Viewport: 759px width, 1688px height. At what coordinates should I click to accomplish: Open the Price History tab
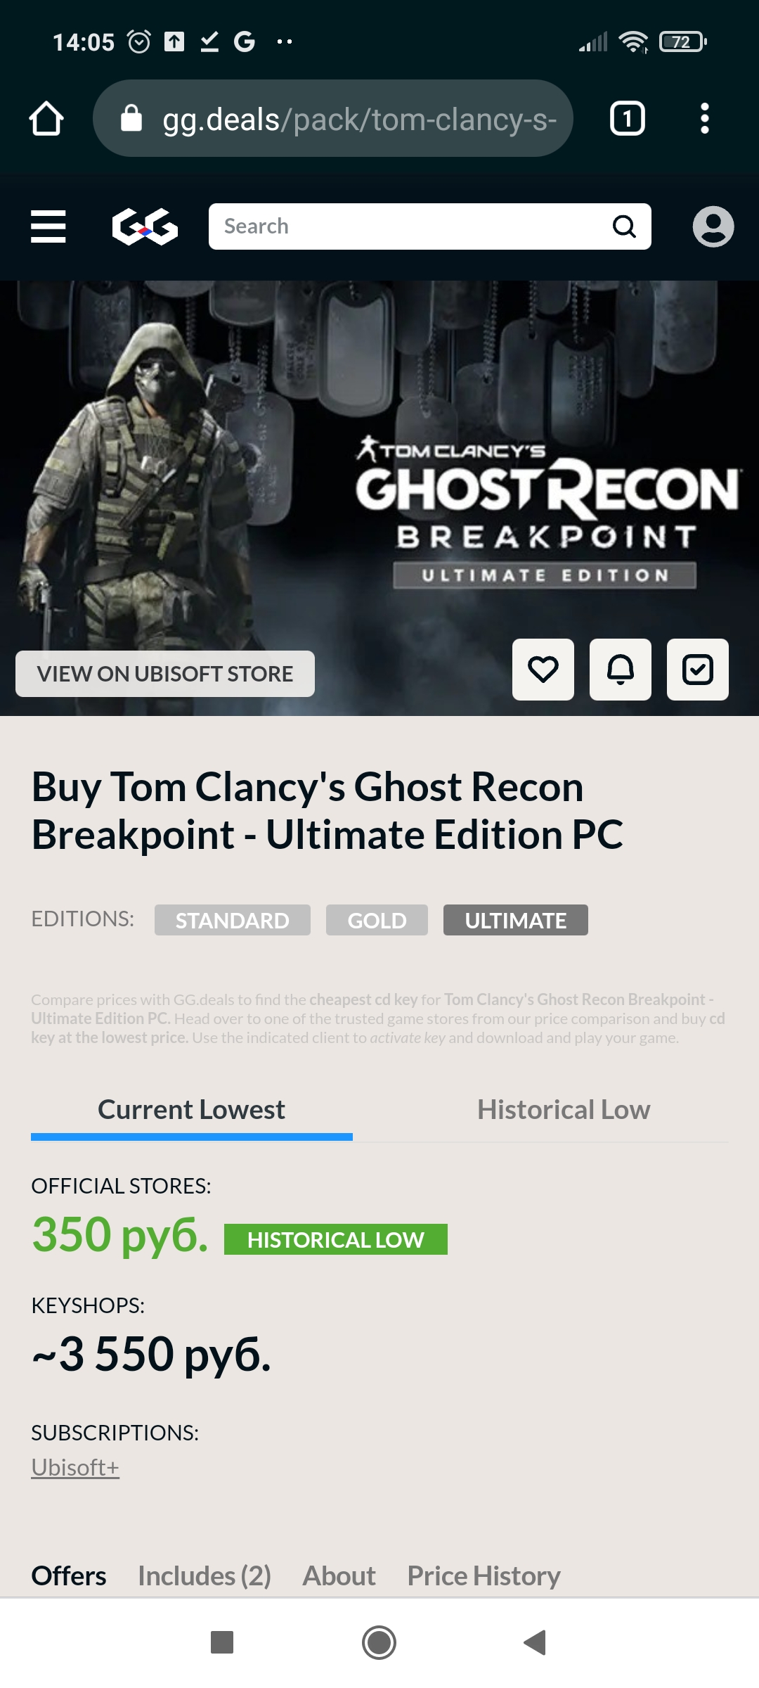point(484,1576)
